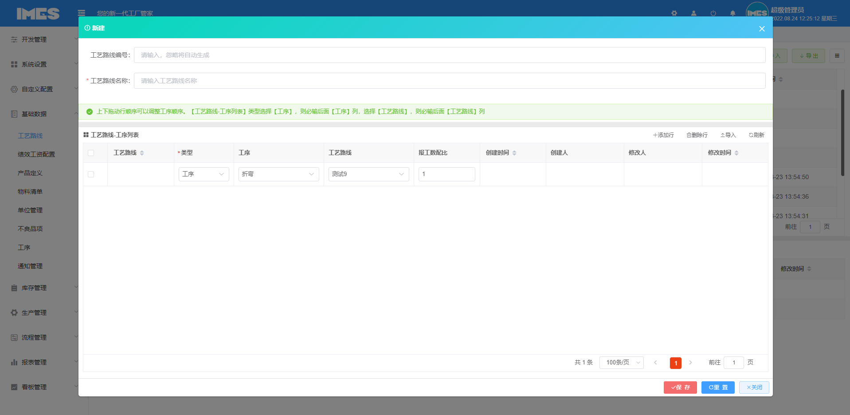Open the 100条/页 page size dropdown
Image resolution: width=850 pixels, height=415 pixels.
[622, 363]
